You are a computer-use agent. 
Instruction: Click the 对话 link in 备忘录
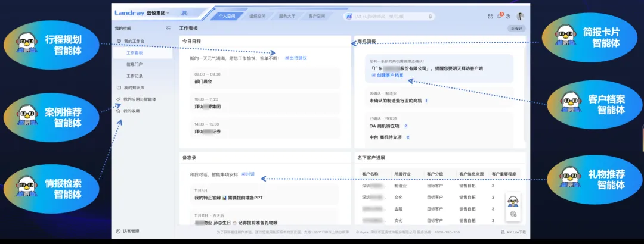click(x=248, y=174)
